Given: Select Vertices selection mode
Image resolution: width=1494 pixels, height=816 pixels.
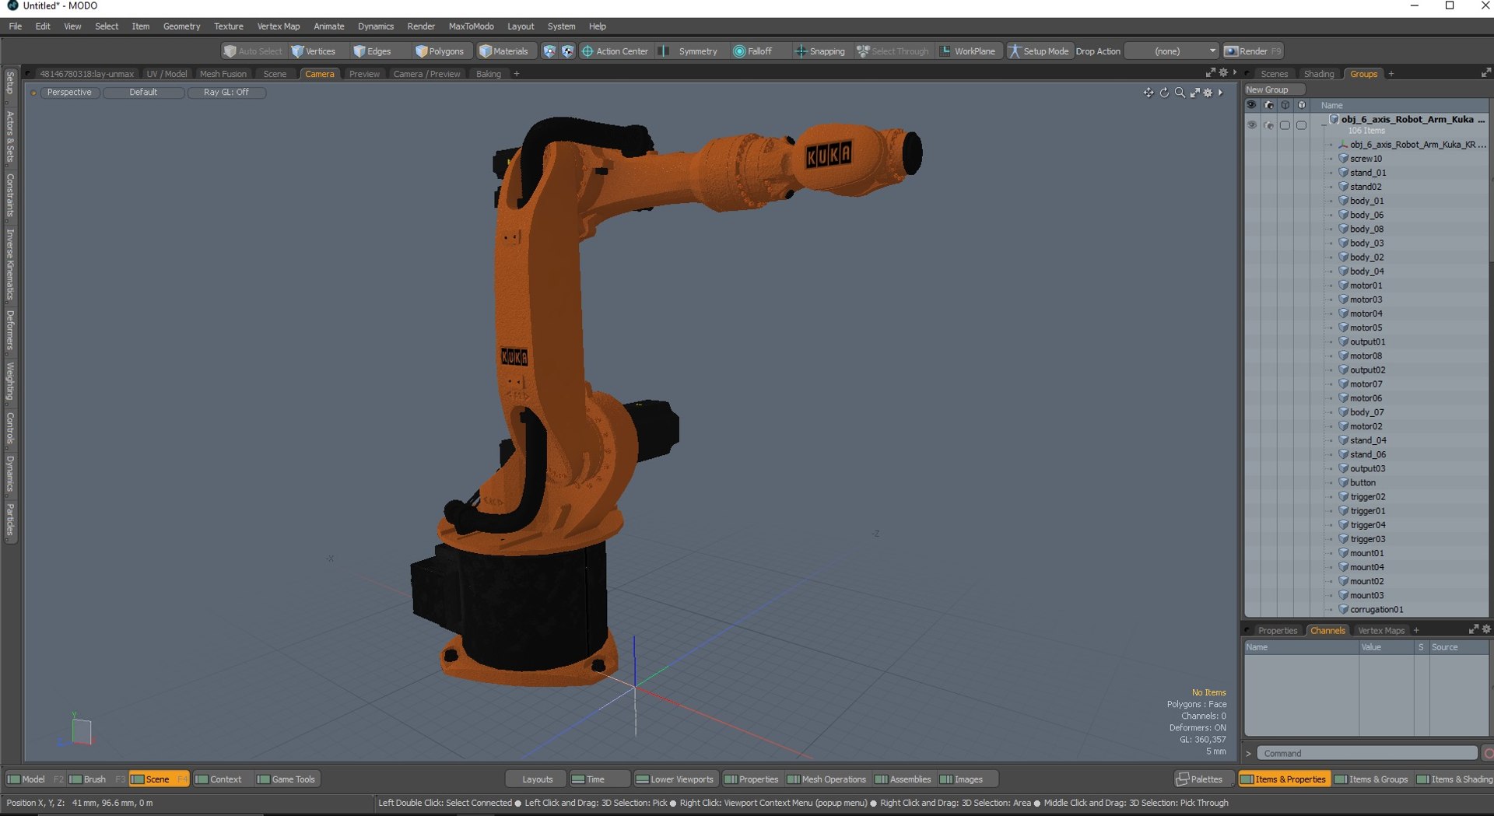Looking at the screenshot, I should [313, 51].
